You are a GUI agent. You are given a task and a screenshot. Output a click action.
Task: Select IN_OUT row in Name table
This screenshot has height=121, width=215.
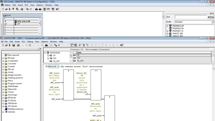(x=143, y=61)
